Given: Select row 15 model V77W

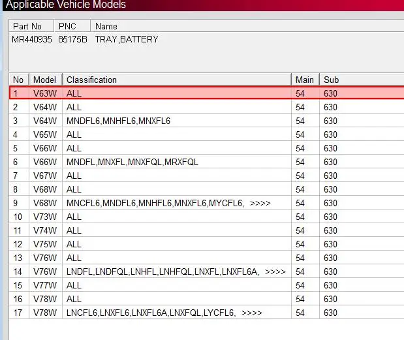Looking at the screenshot, I should [45, 285].
